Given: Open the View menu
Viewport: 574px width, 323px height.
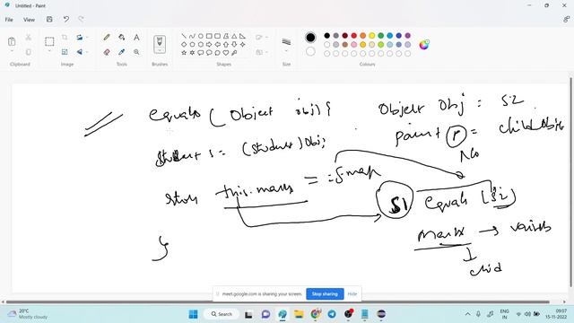Looking at the screenshot, I should pyautogui.click(x=29, y=20).
